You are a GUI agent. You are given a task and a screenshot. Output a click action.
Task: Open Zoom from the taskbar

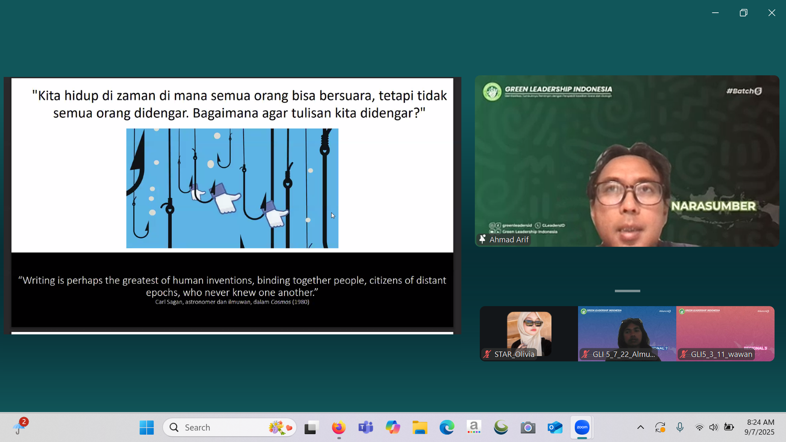pos(582,427)
